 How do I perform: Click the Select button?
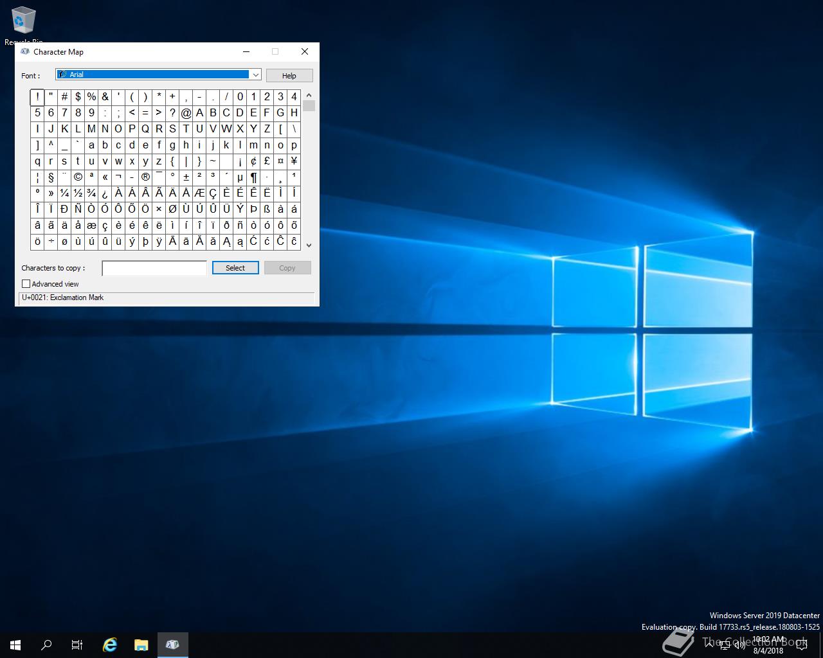pos(235,268)
